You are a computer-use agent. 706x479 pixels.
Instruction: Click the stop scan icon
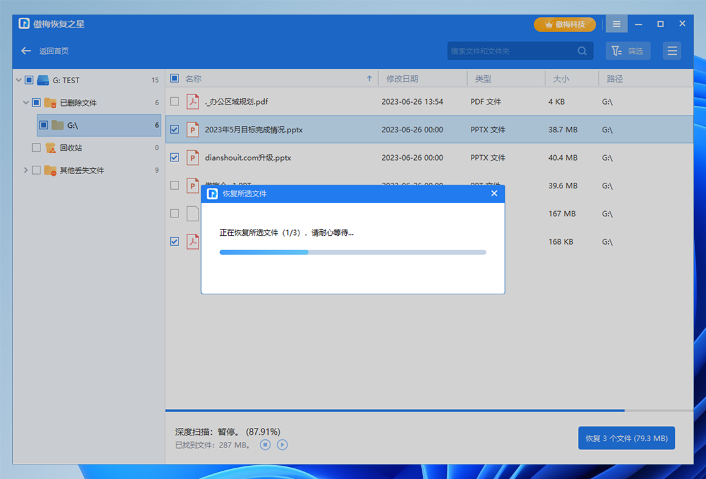(265, 445)
